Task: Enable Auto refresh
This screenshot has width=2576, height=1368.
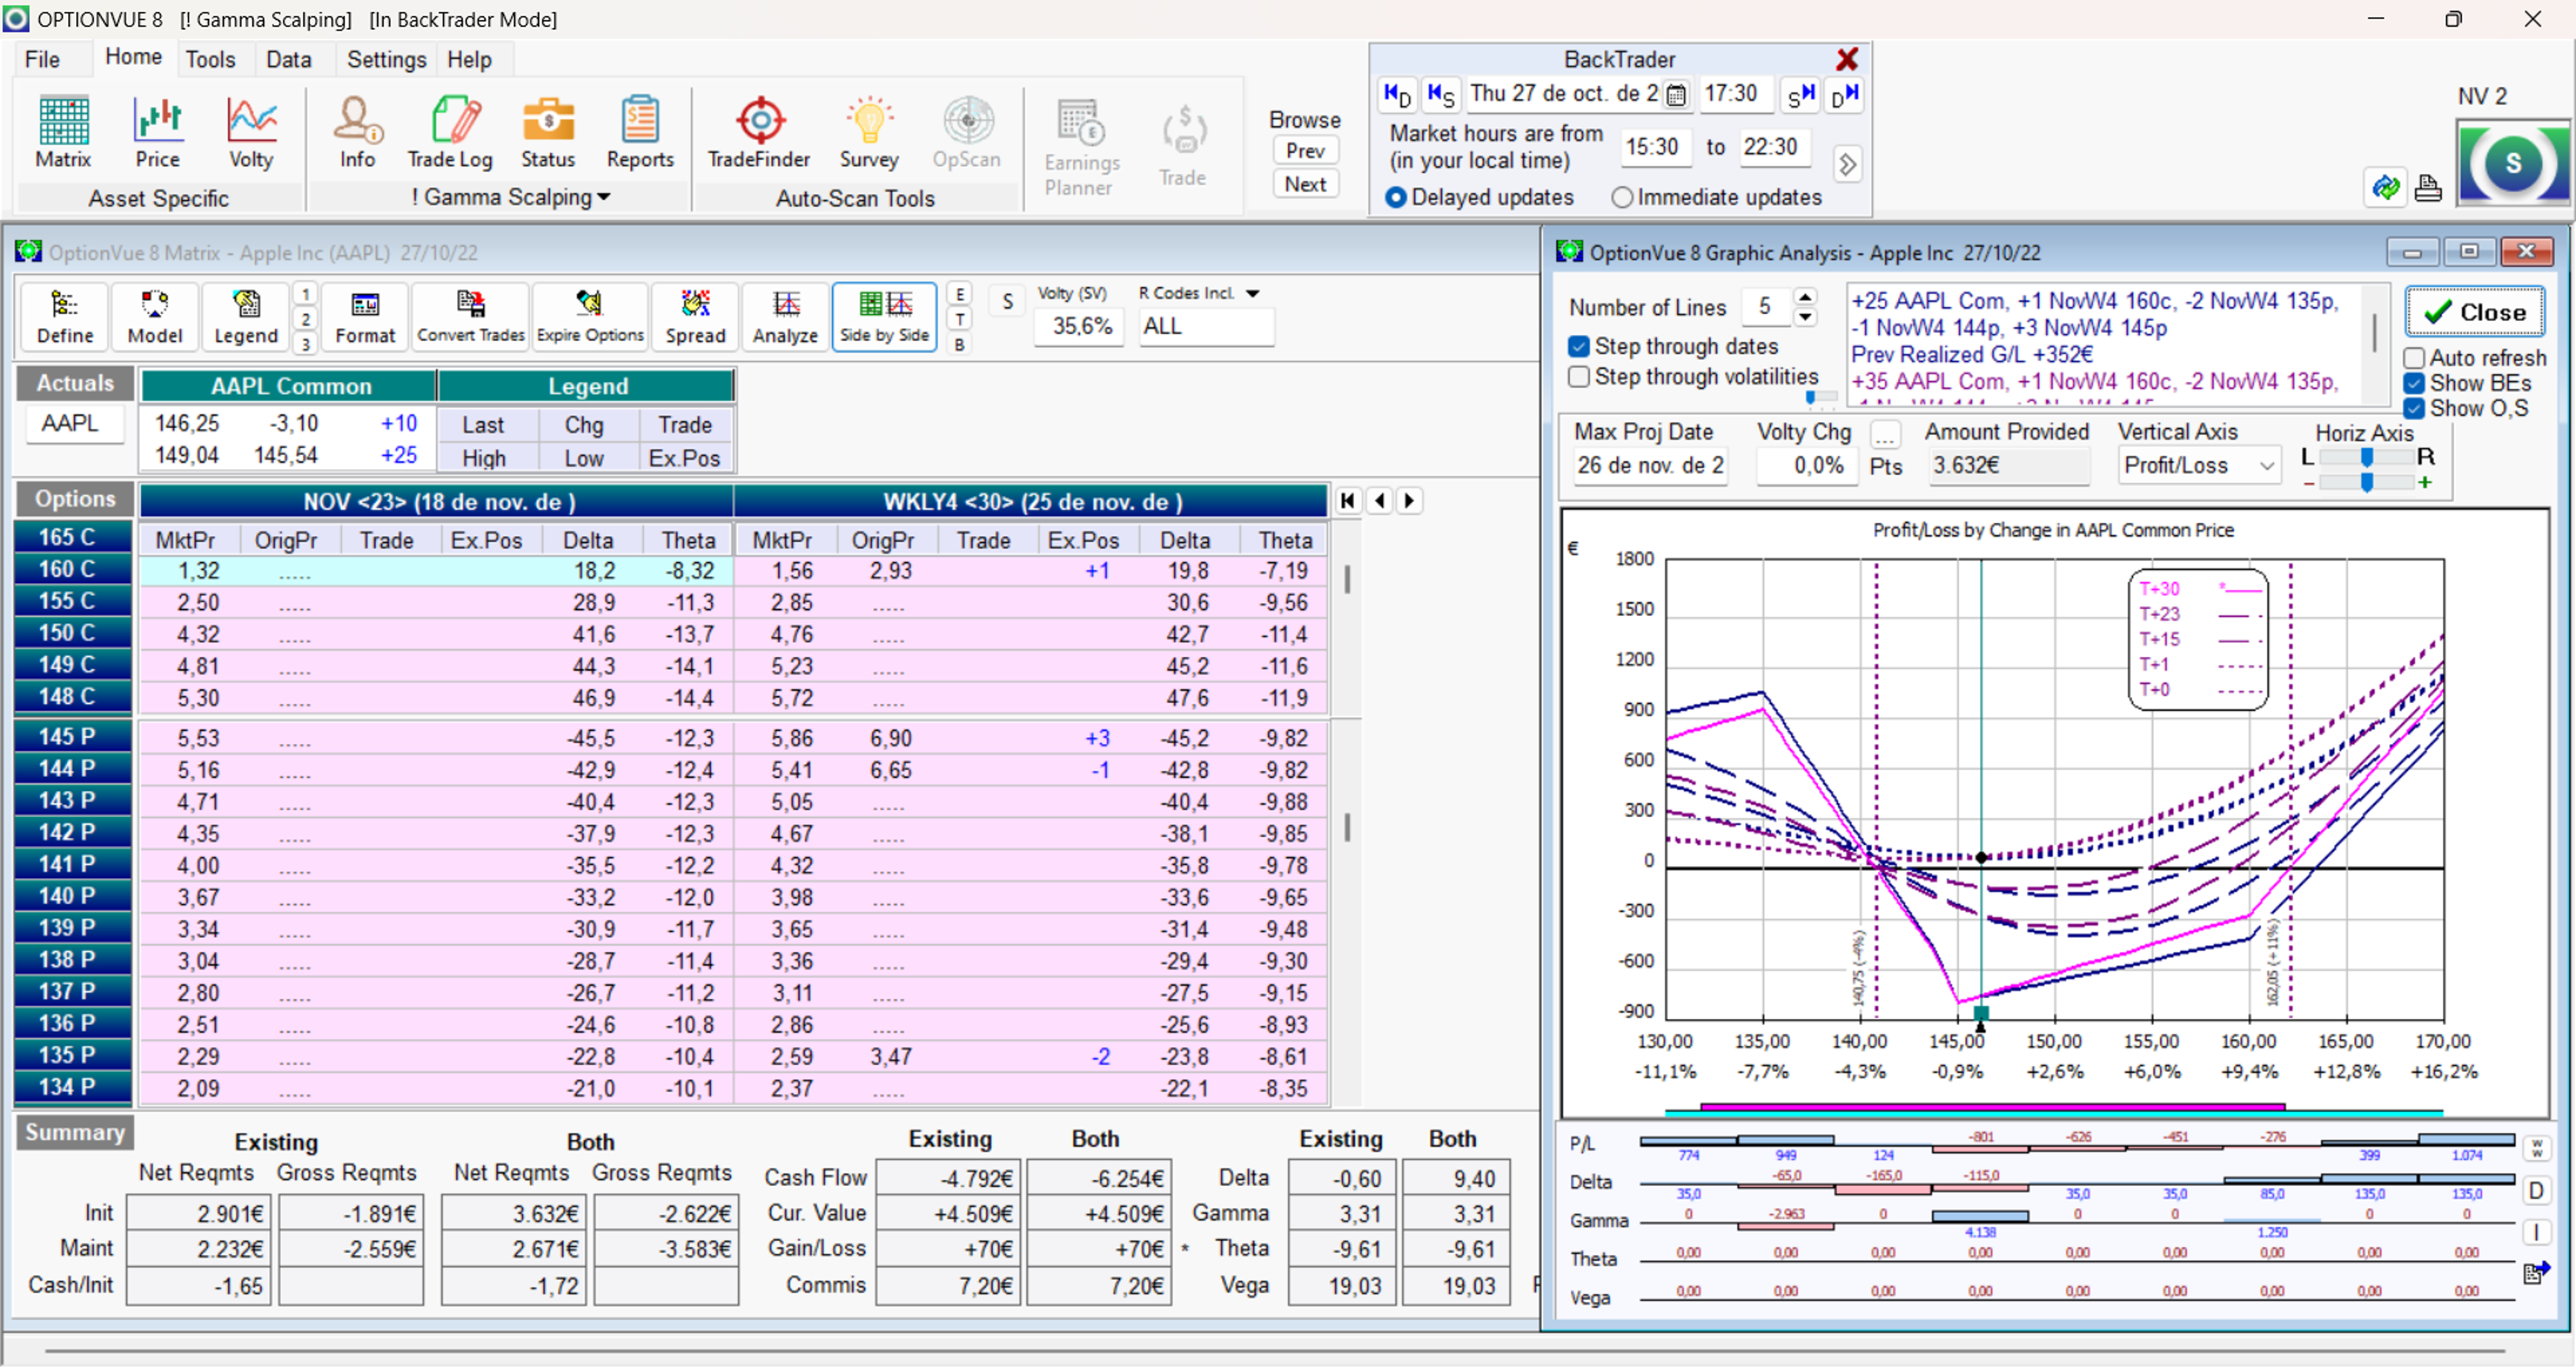Action: 2414,358
